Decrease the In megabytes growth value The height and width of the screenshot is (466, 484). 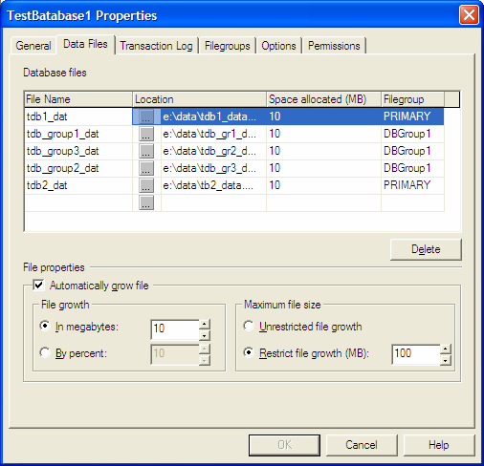coord(205,335)
